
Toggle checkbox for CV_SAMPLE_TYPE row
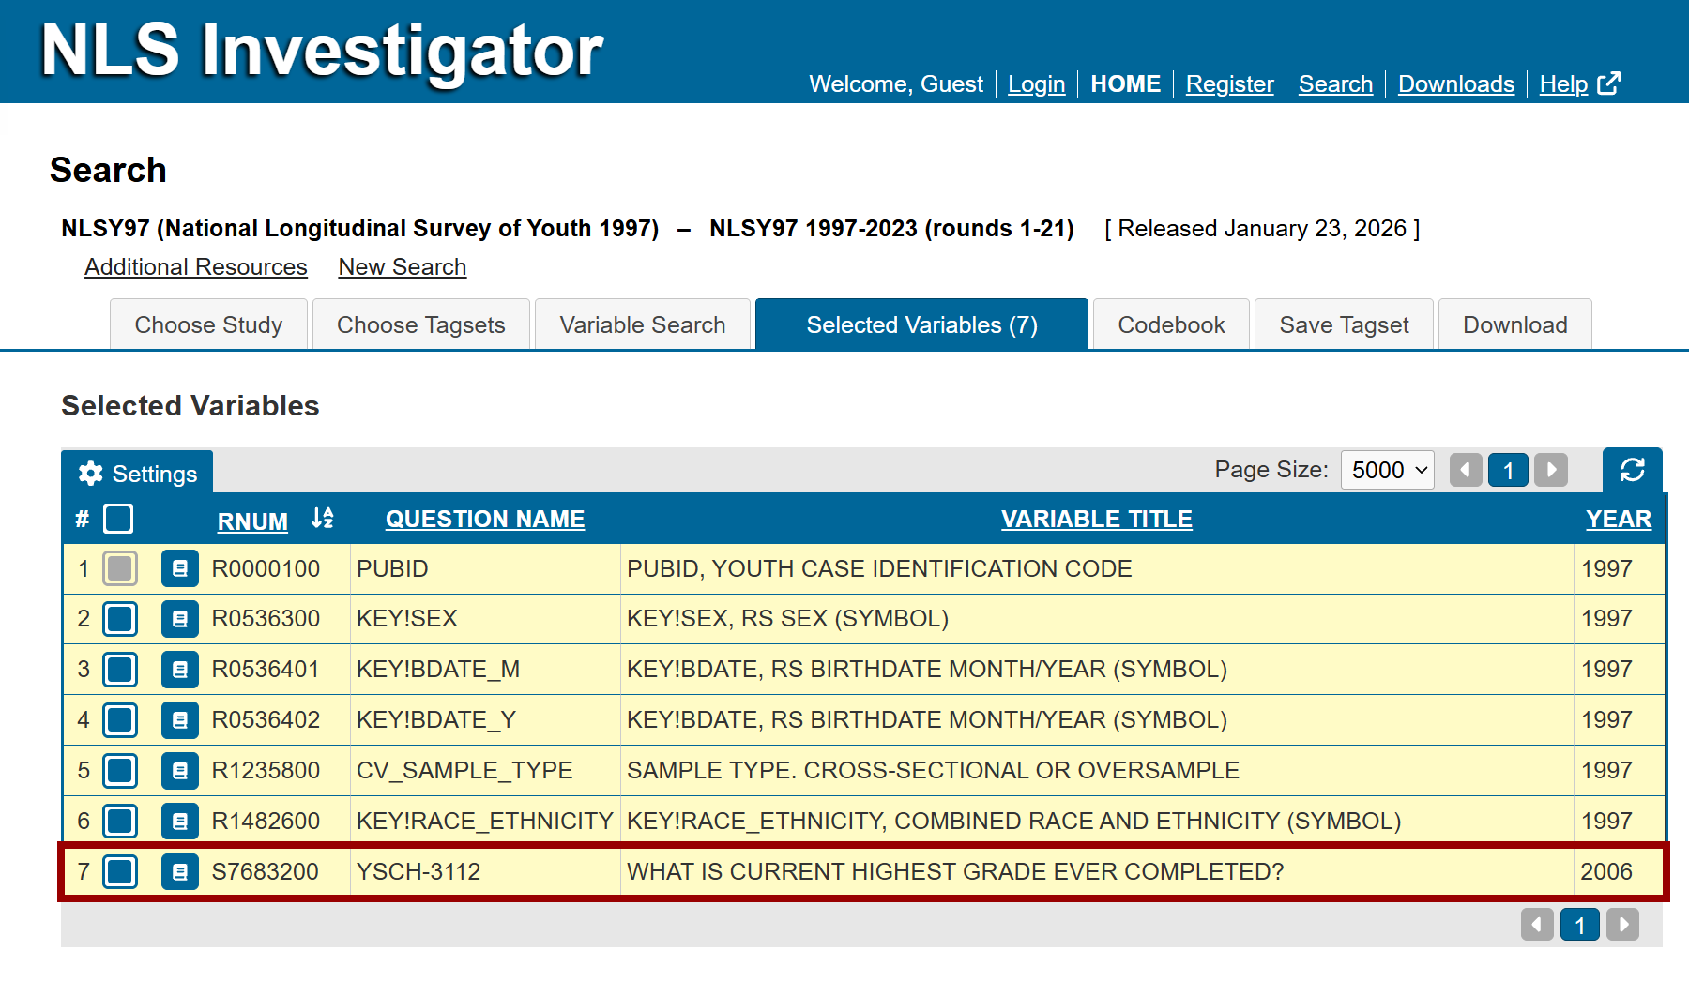120,771
